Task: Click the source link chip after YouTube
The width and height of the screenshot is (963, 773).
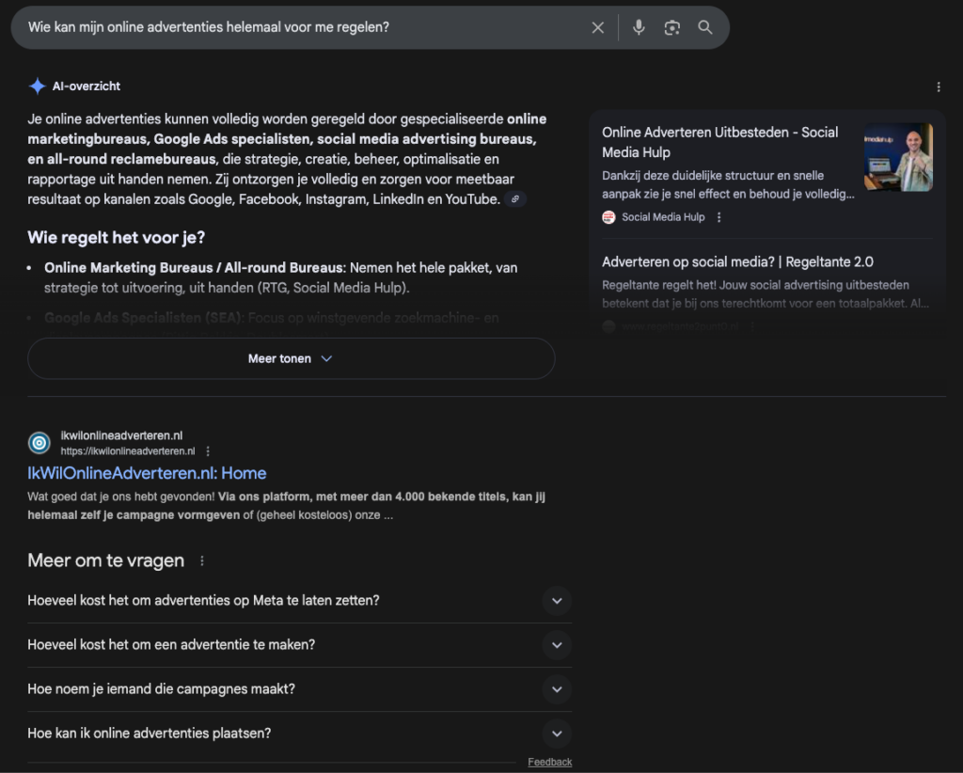Action: tap(514, 199)
